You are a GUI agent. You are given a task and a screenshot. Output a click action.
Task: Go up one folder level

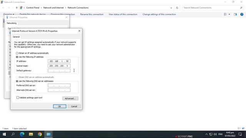click(x=17, y=8)
